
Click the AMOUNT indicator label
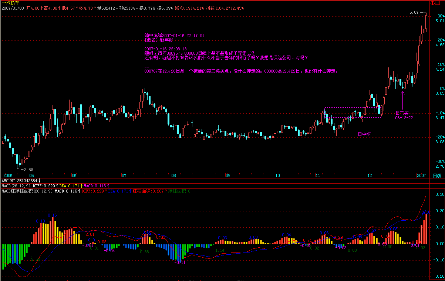[x=9, y=180]
